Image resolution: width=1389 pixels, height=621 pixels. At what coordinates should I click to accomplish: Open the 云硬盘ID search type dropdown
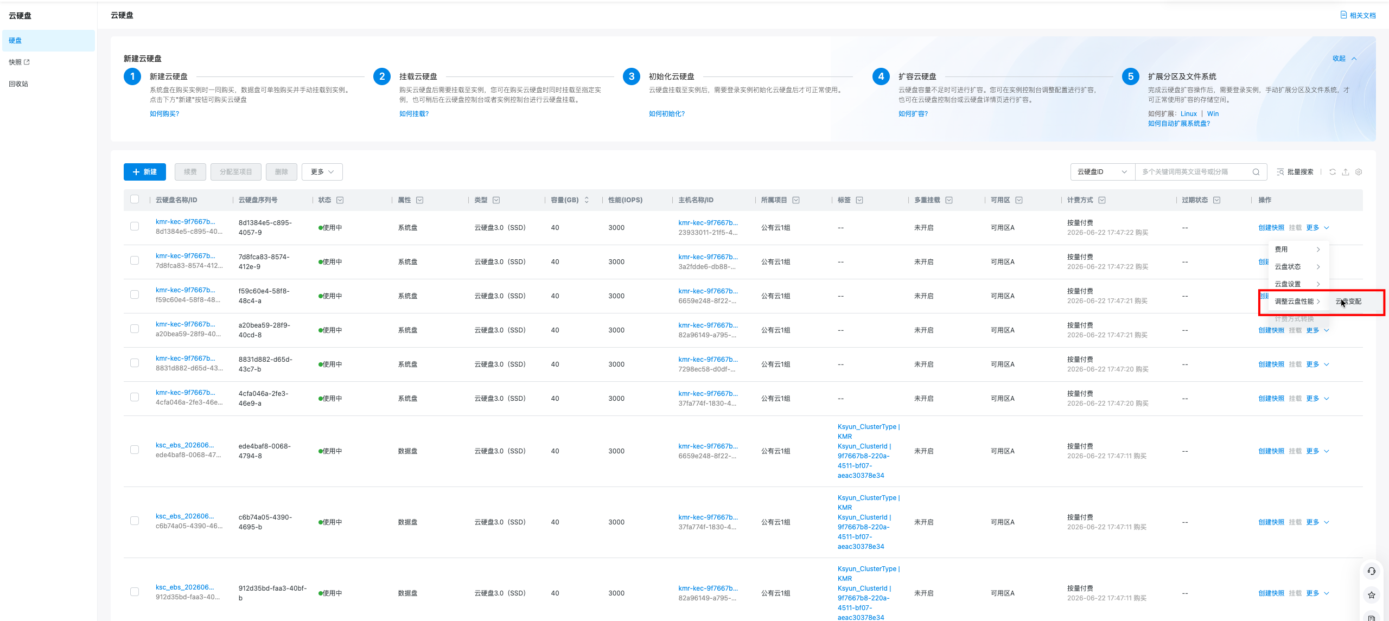pos(1103,172)
